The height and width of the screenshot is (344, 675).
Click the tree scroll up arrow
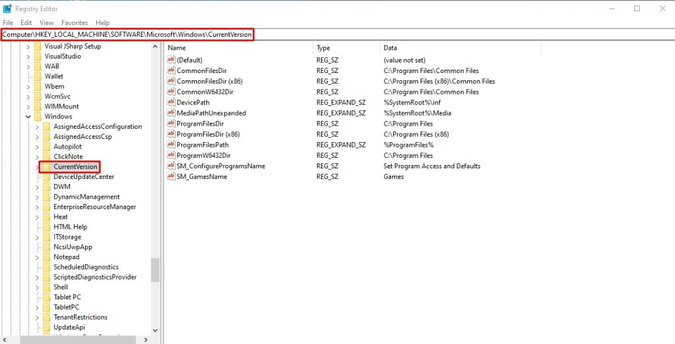156,47
